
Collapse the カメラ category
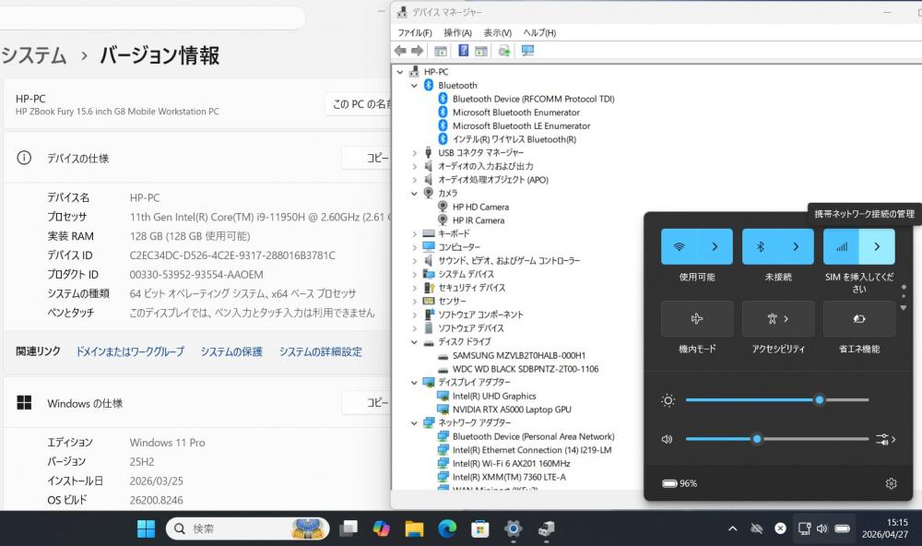[415, 194]
